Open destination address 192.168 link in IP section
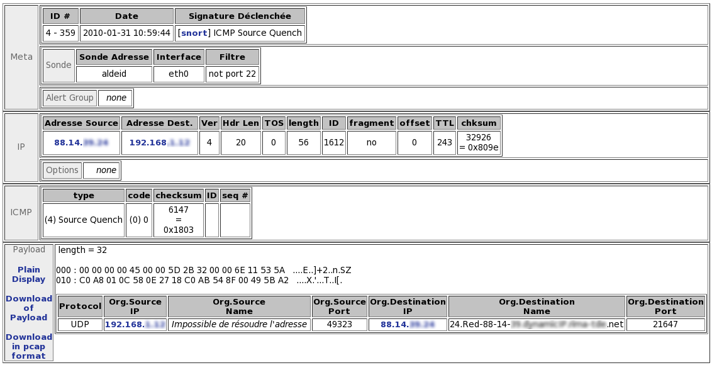The image size is (712, 365). click(x=159, y=143)
